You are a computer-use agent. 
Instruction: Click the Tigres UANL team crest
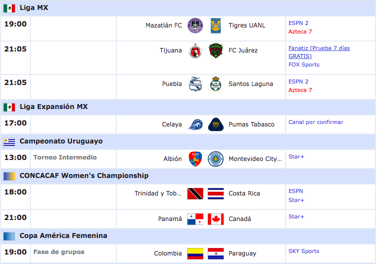[216, 25]
